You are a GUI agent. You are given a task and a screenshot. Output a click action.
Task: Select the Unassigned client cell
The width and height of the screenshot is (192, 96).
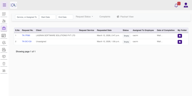click(x=41, y=42)
